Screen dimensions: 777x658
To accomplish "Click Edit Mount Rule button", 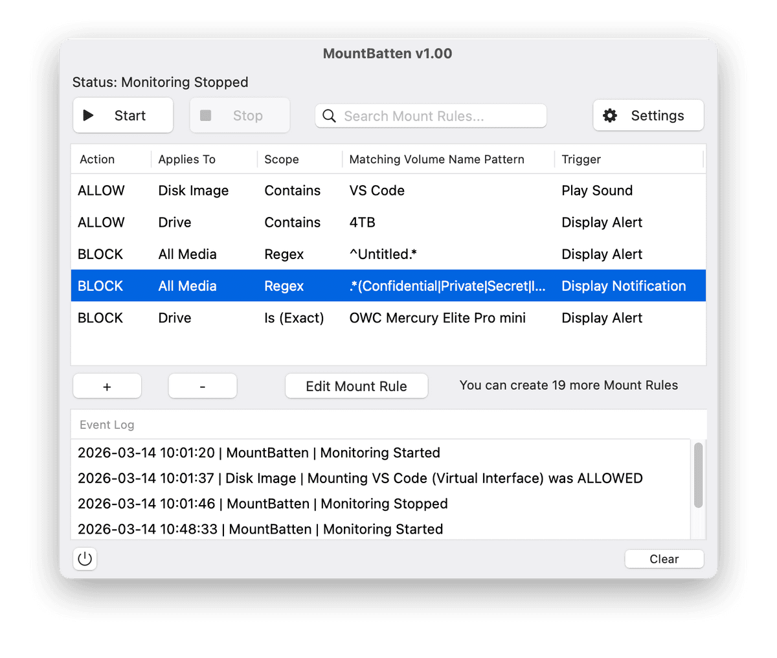I will click(356, 386).
